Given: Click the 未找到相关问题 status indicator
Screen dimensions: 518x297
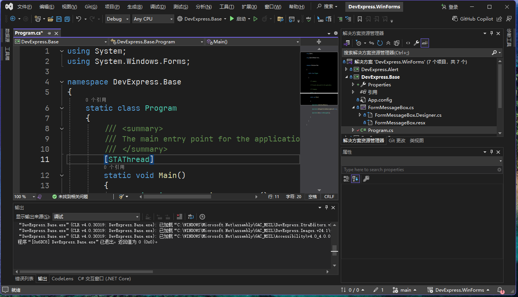Looking at the screenshot, I should click(x=70, y=197).
